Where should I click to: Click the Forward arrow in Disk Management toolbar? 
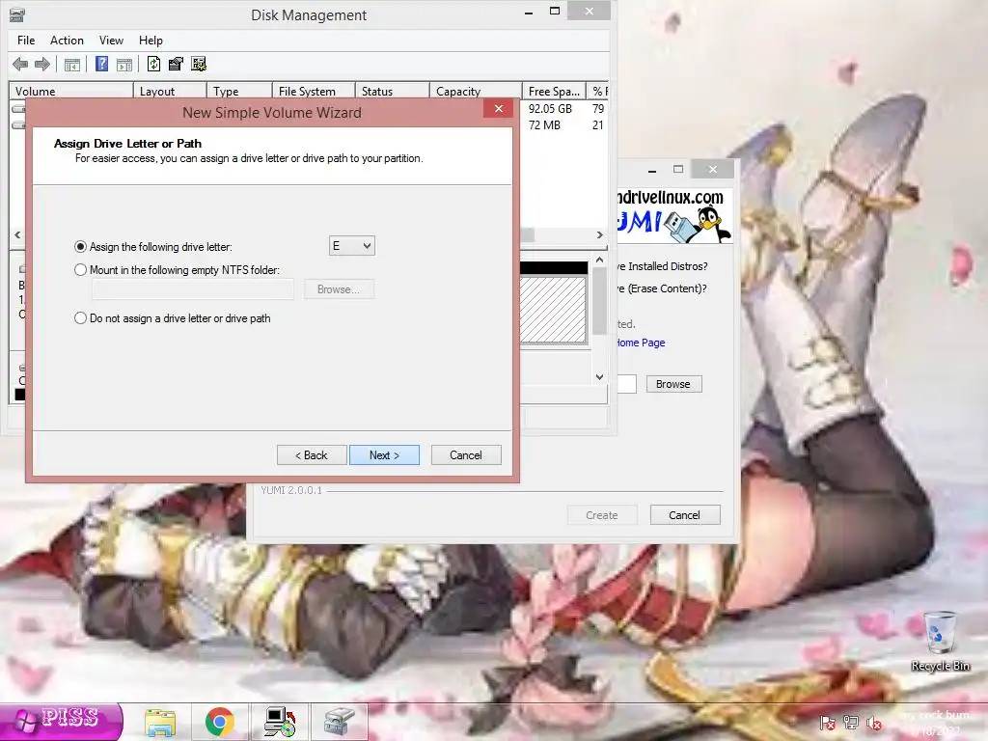point(42,65)
